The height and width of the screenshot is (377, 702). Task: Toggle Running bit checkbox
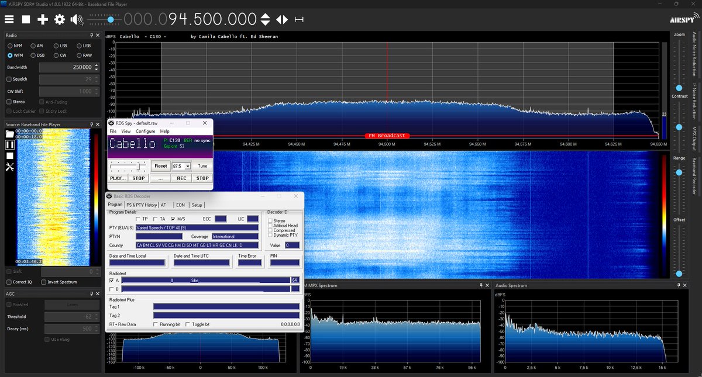(x=155, y=324)
